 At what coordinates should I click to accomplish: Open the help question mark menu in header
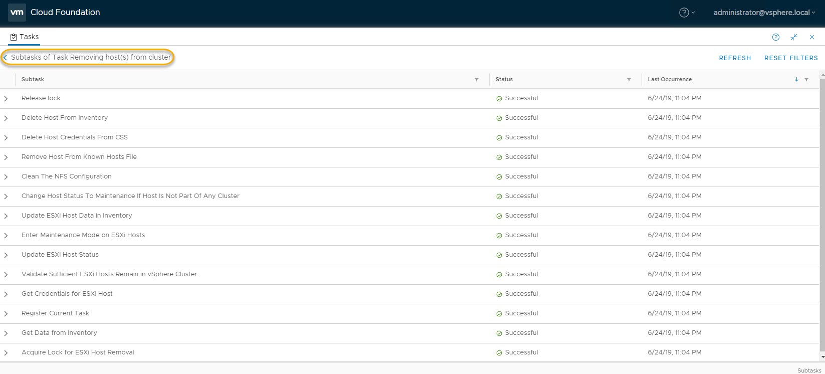[686, 13]
